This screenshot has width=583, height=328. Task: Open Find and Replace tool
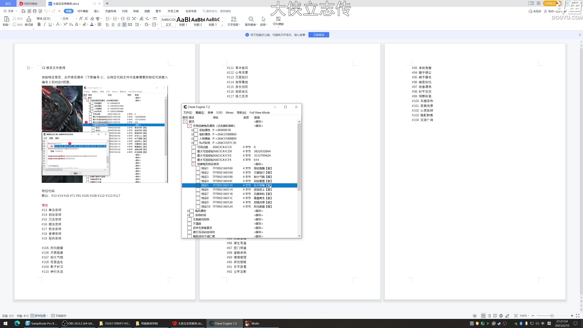tap(251, 21)
